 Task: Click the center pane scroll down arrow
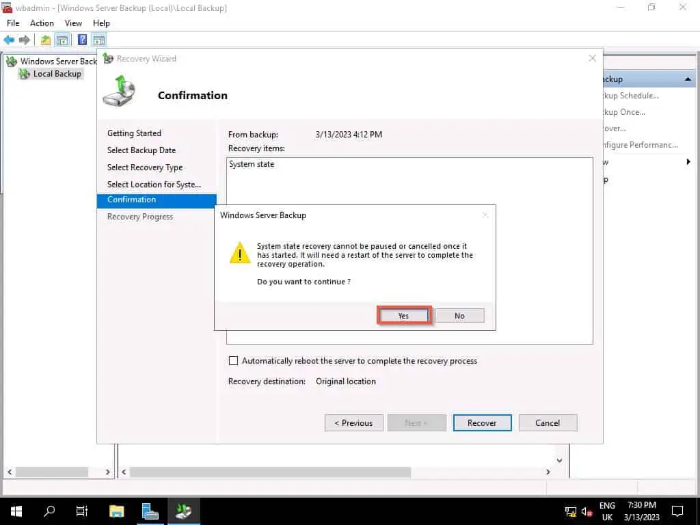[559, 460]
